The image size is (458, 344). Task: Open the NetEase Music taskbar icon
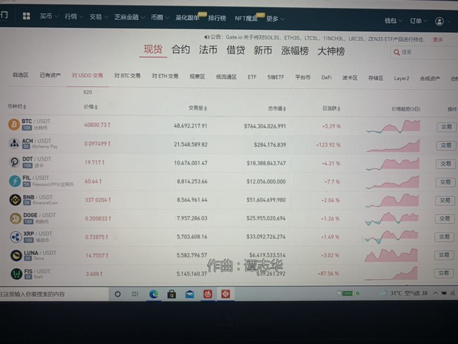(x=208, y=294)
